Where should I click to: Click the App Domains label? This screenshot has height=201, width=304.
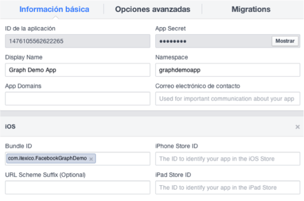click(23, 86)
